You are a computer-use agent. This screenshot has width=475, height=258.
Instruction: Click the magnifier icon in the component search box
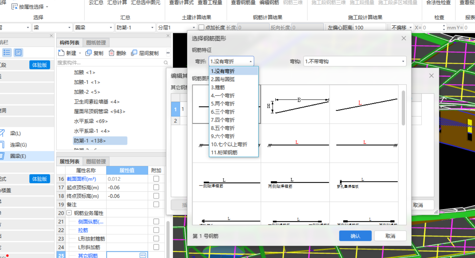[x=166, y=62]
